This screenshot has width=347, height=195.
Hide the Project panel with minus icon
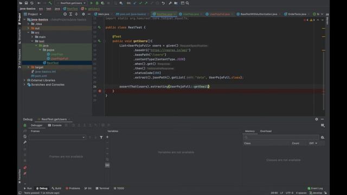pos(89,14)
